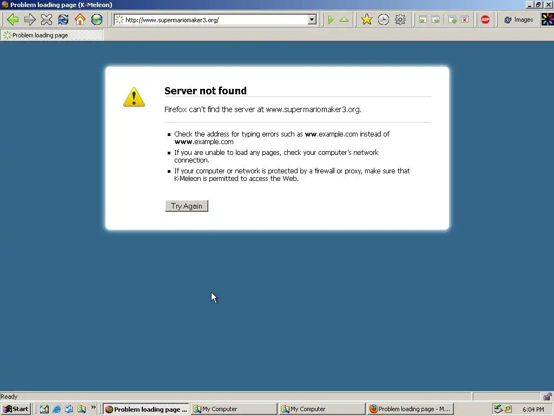Image resolution: width=554 pixels, height=416 pixels.
Task: Click the Try Again button
Action: pyautogui.click(x=187, y=206)
